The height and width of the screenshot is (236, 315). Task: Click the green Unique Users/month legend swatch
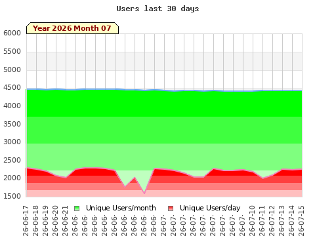[77, 208]
